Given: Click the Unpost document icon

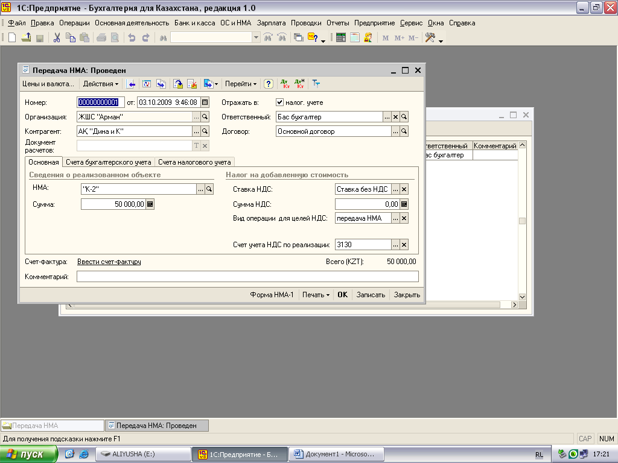Looking at the screenshot, I should tap(192, 84).
